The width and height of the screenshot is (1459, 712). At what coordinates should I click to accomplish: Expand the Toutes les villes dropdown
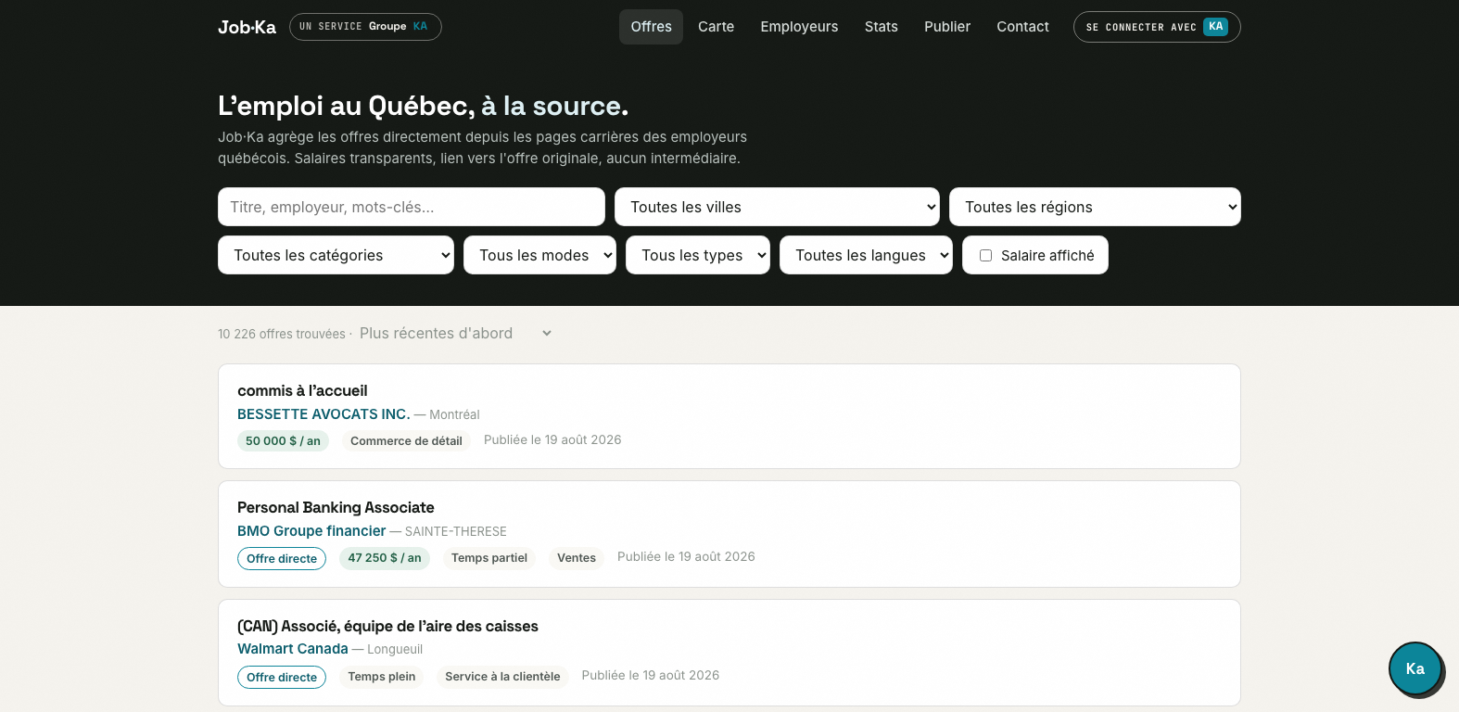(777, 207)
